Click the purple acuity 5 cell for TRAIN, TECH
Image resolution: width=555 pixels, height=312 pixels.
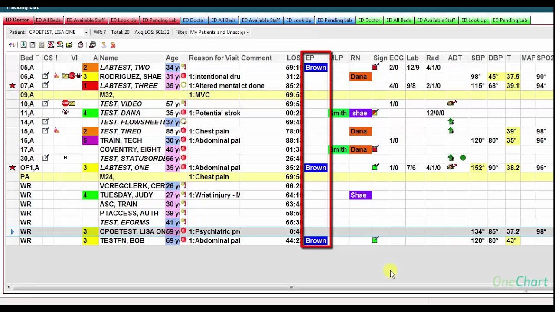tap(91, 140)
